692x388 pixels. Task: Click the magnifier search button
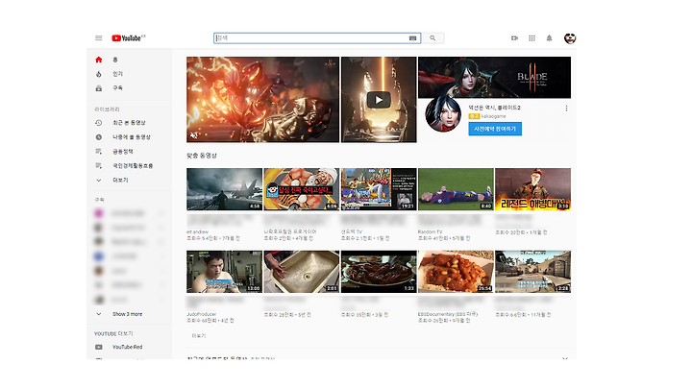point(432,38)
